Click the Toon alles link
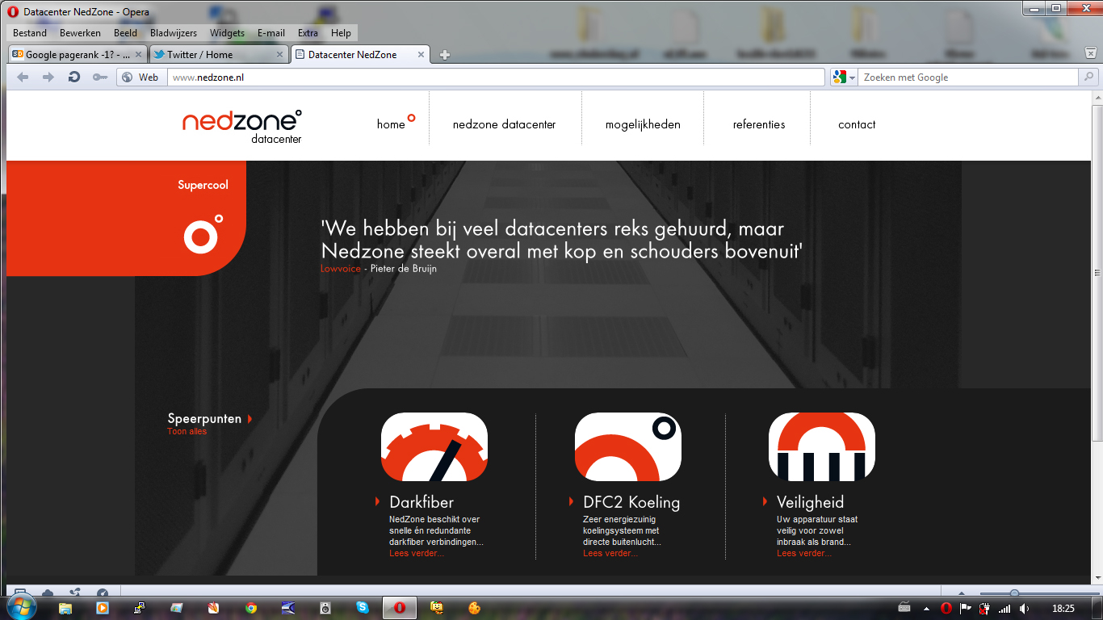Image resolution: width=1103 pixels, height=620 pixels. click(187, 431)
